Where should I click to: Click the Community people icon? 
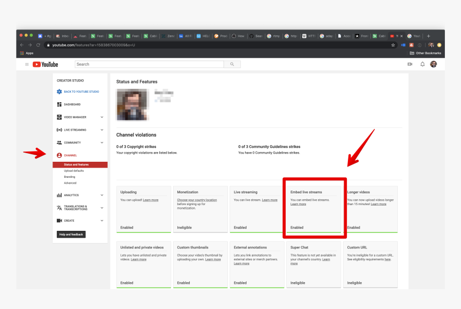(x=60, y=142)
